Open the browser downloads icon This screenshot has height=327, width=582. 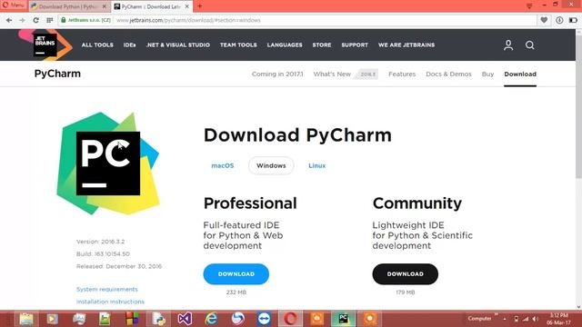559,20
